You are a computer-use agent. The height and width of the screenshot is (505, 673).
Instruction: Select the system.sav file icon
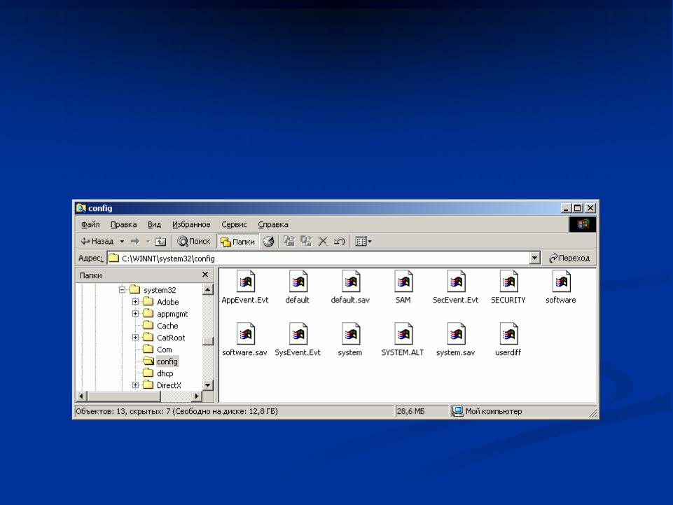click(x=456, y=334)
